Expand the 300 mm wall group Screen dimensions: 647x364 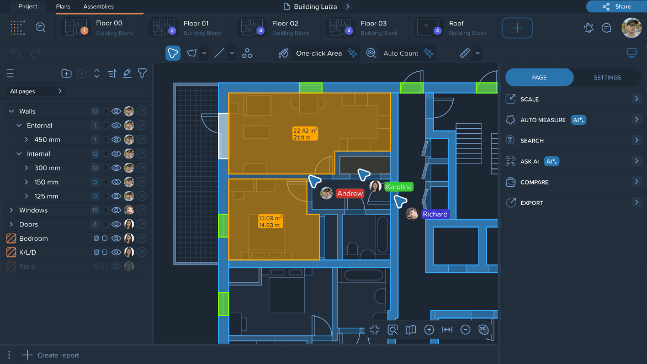tap(26, 168)
